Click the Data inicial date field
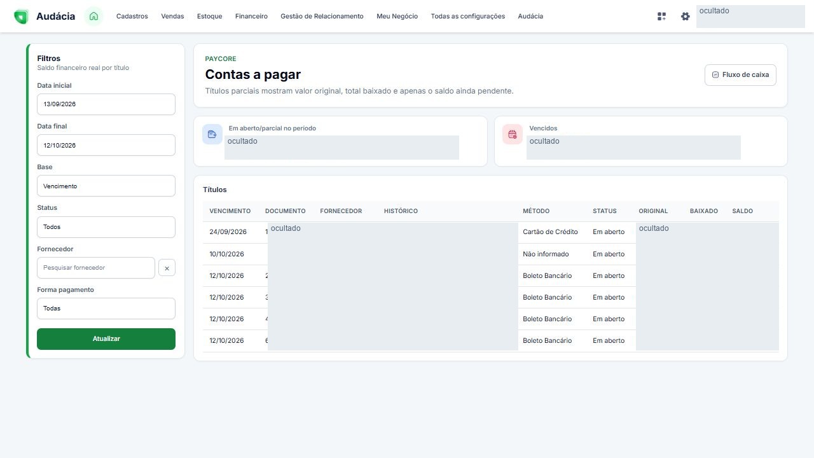This screenshot has height=458, width=814. [106, 104]
